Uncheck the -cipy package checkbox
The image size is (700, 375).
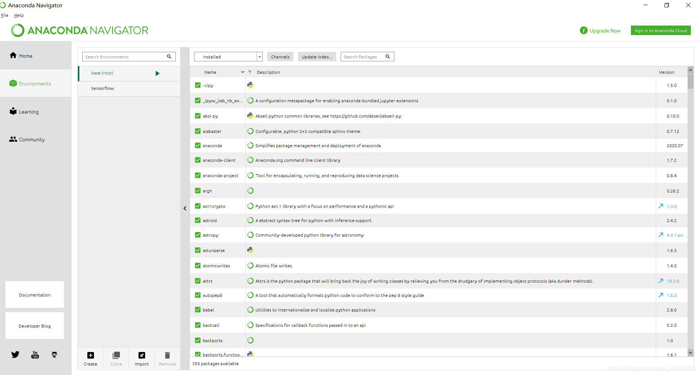(x=198, y=85)
